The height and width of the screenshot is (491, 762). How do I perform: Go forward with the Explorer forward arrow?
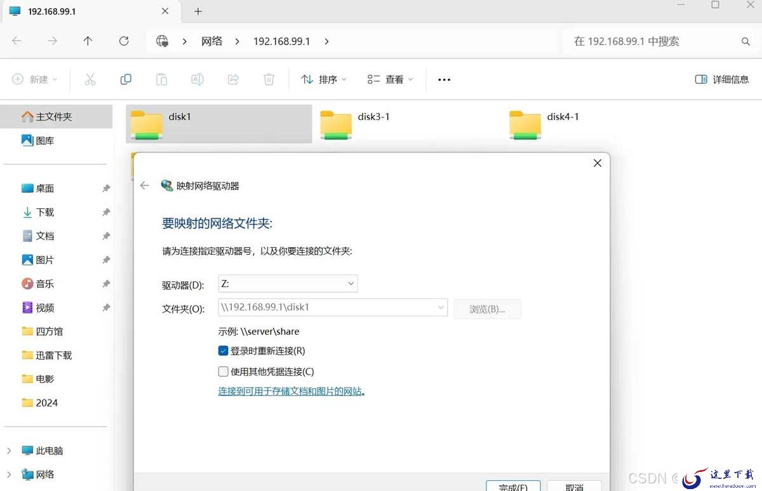pyautogui.click(x=53, y=41)
